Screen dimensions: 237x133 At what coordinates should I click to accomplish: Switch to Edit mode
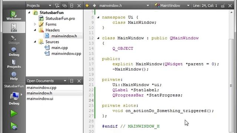[x=14, y=27]
